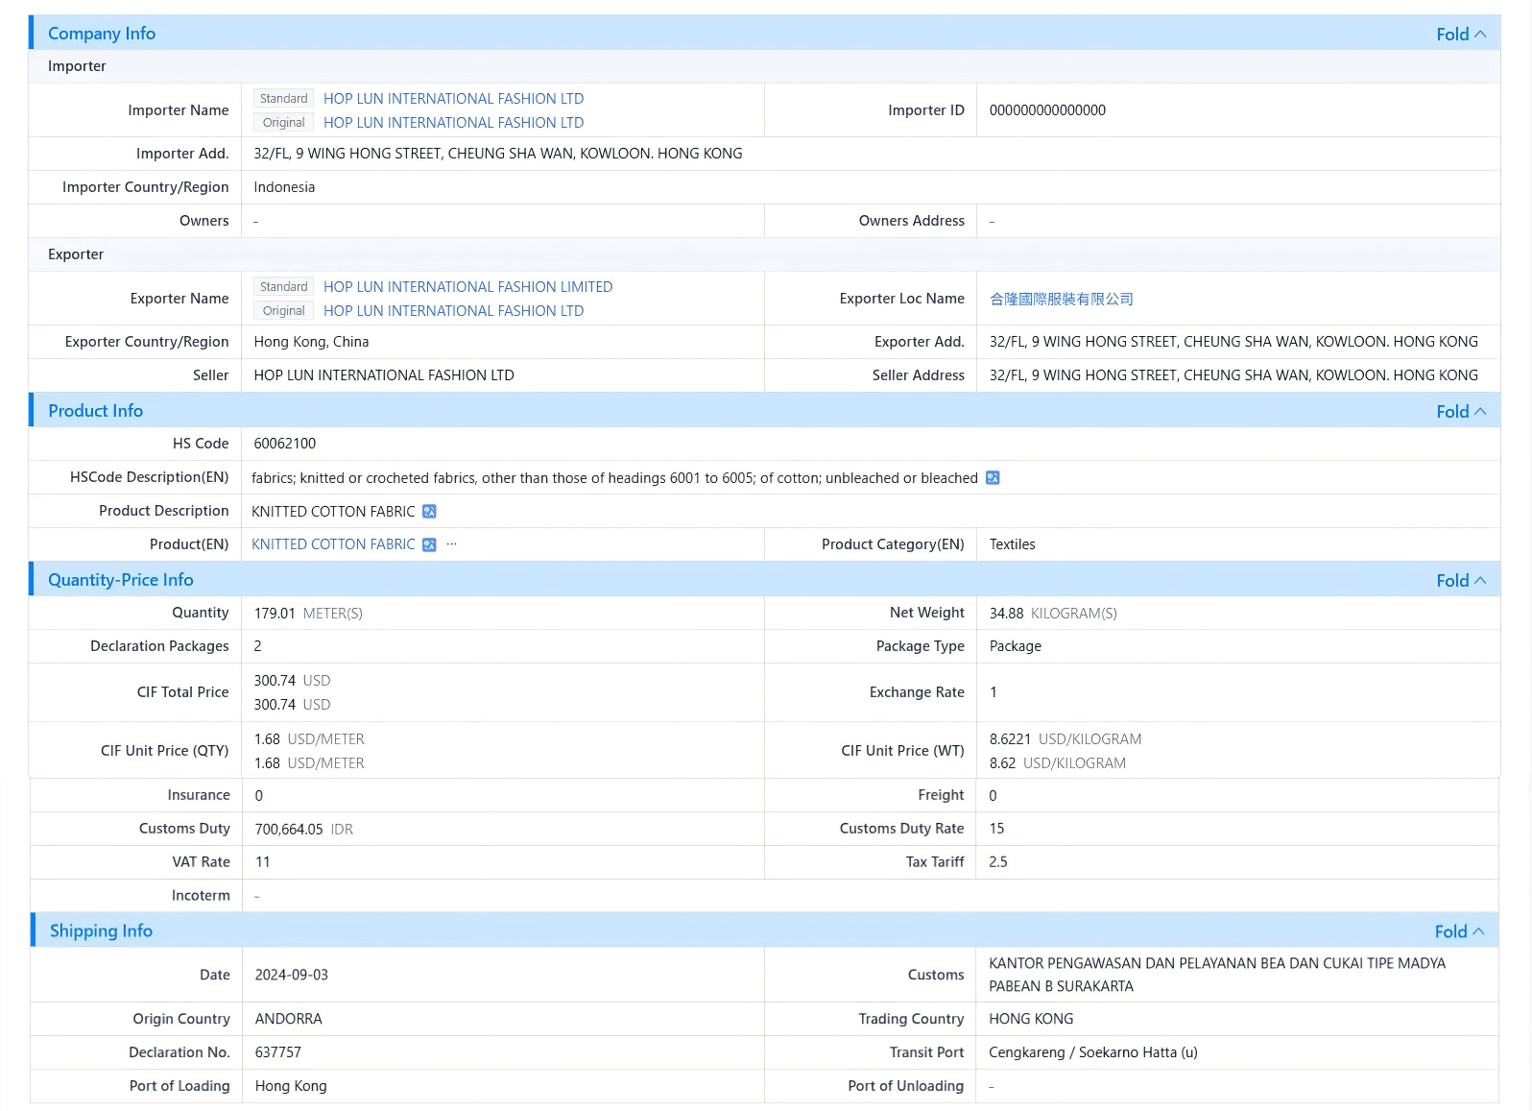Click translate icon beside Product(EN) link
The image size is (1532, 1111).
[x=429, y=545]
